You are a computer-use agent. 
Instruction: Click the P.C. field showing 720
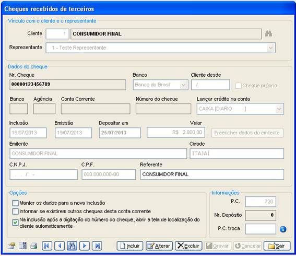point(261,202)
